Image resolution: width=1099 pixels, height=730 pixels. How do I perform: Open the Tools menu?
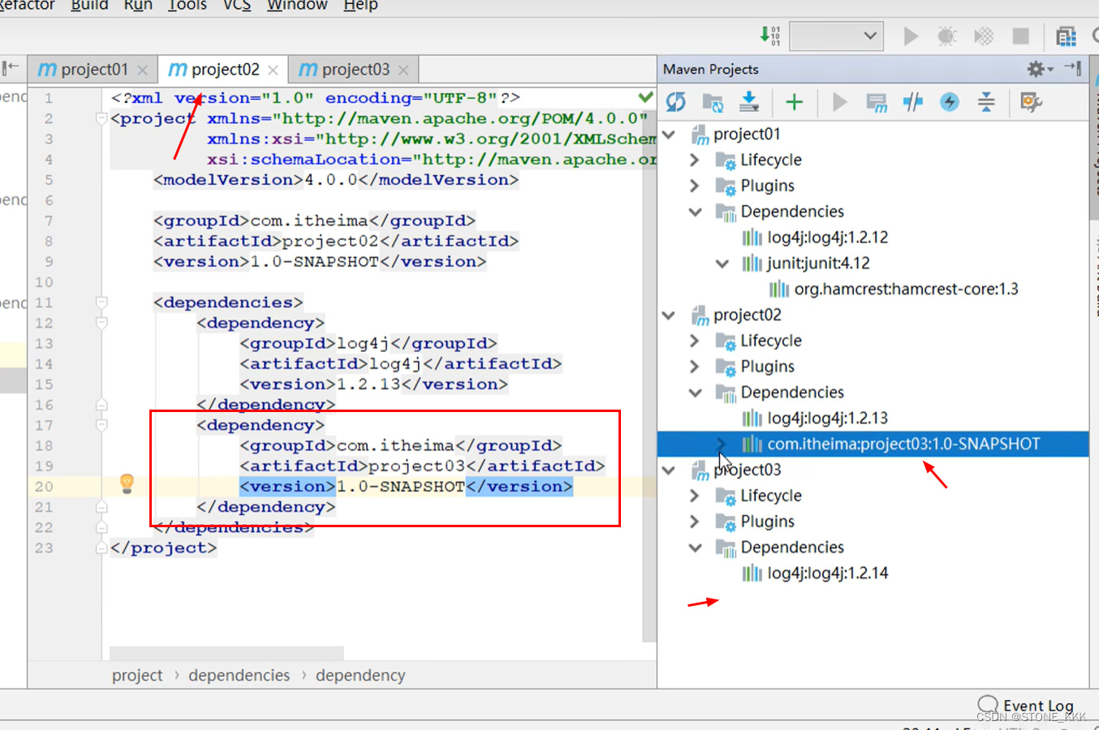pyautogui.click(x=187, y=6)
